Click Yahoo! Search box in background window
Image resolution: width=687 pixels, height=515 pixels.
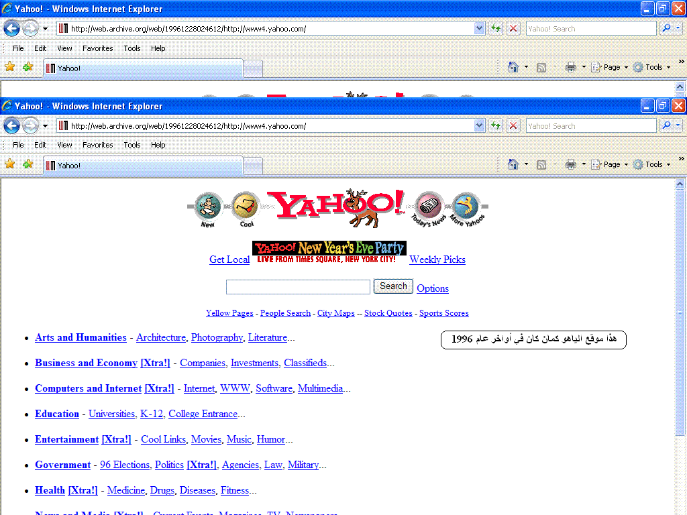590,28
